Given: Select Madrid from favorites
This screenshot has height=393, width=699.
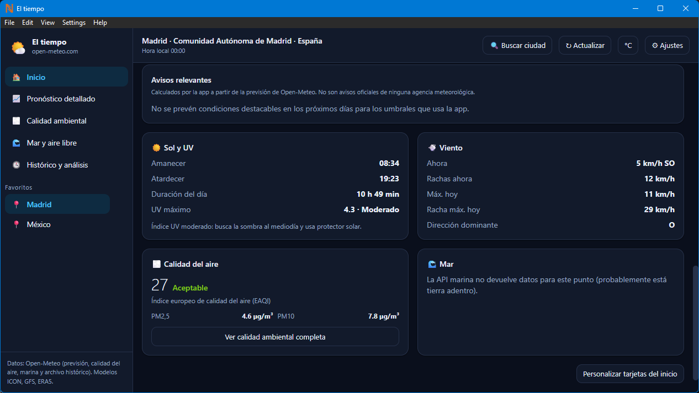Looking at the screenshot, I should pos(57,204).
